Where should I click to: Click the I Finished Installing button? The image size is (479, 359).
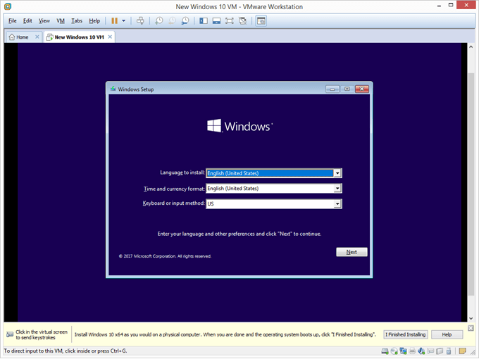click(405, 334)
